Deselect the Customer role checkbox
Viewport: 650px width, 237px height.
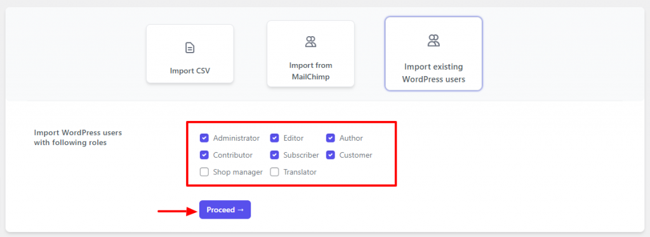330,155
